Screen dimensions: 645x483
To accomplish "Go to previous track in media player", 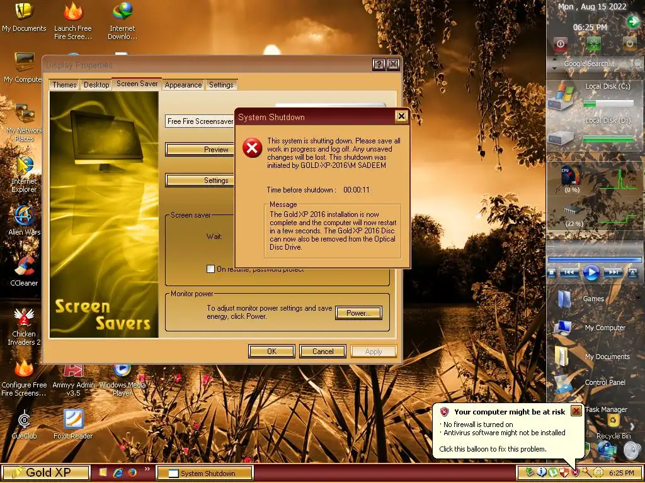I will point(569,272).
